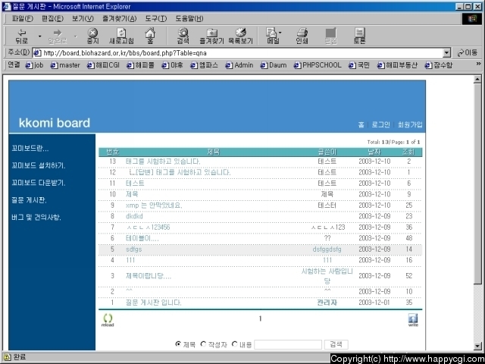Click the write icon below the board list

pyautogui.click(x=413, y=320)
